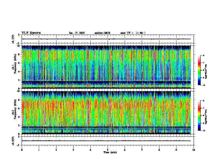The height and width of the screenshot is (168, 218).
Task: Click the "-8" label on ch.1 colorbar
Action: (x=203, y=70)
